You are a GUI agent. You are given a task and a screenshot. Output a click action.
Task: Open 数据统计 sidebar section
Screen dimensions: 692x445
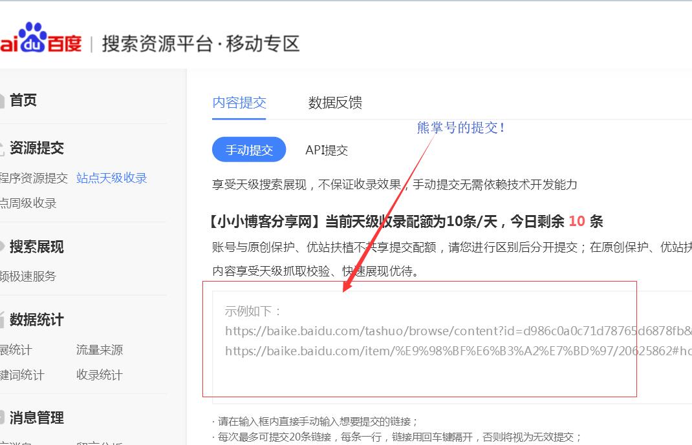click(x=37, y=320)
